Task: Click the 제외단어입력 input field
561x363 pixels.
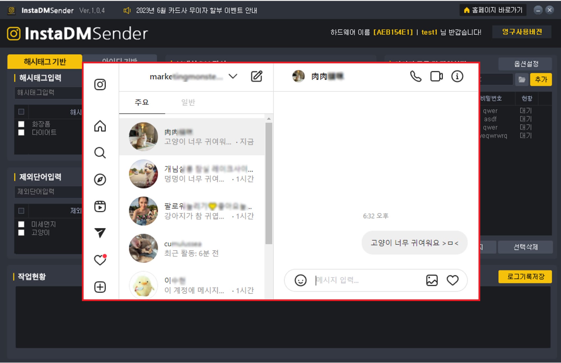Action: pyautogui.click(x=48, y=192)
